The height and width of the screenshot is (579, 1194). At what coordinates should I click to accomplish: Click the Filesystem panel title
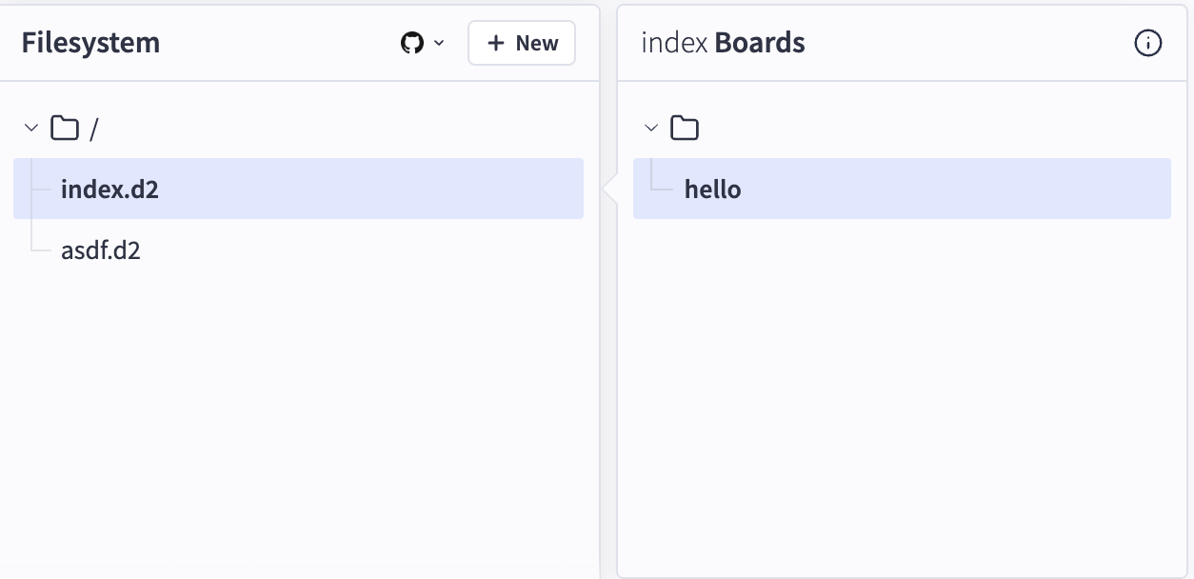click(90, 43)
